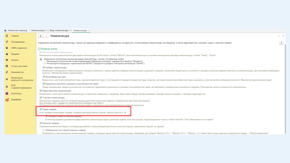Click the home icon of Начальная страница

5,30
